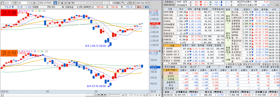
Task: Open chart settings gear icon
Action: (x=133, y=3)
